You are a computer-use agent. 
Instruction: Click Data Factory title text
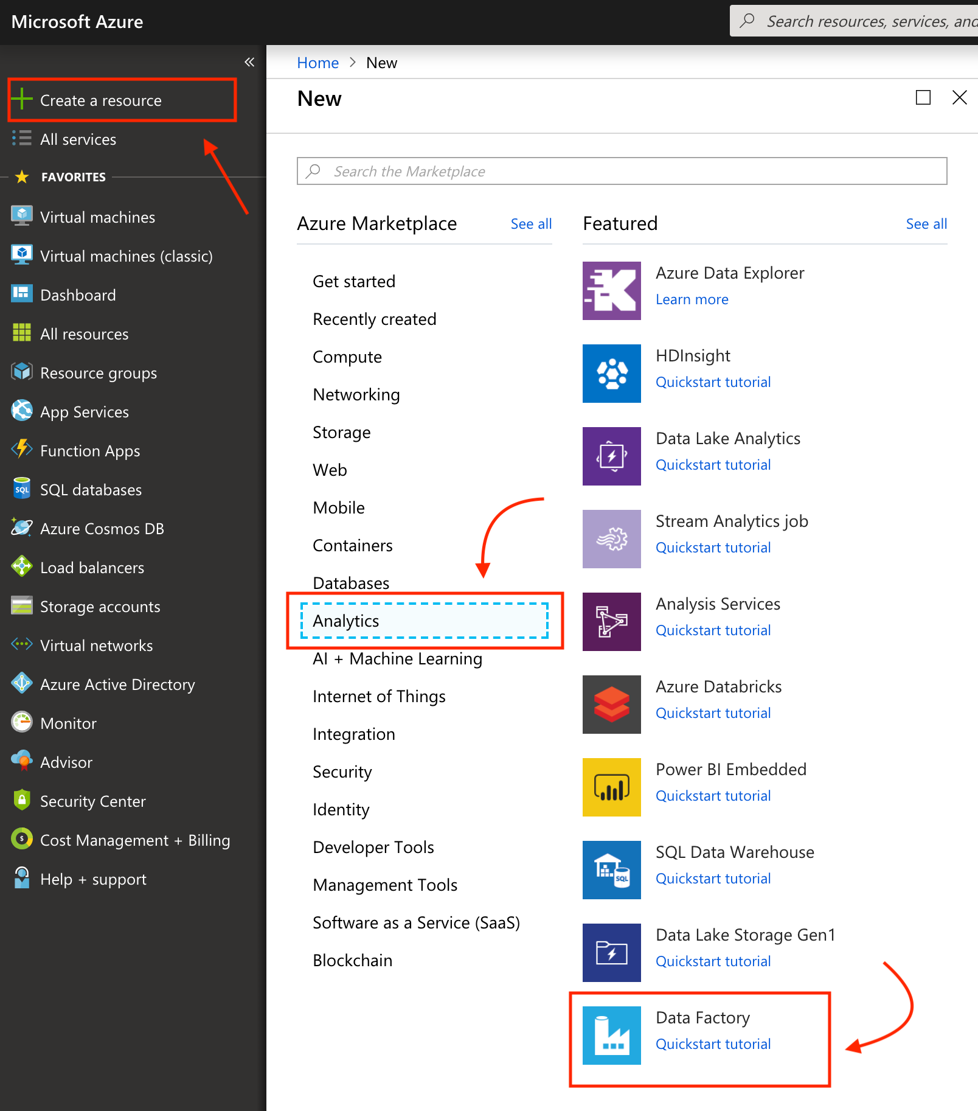pos(702,1017)
